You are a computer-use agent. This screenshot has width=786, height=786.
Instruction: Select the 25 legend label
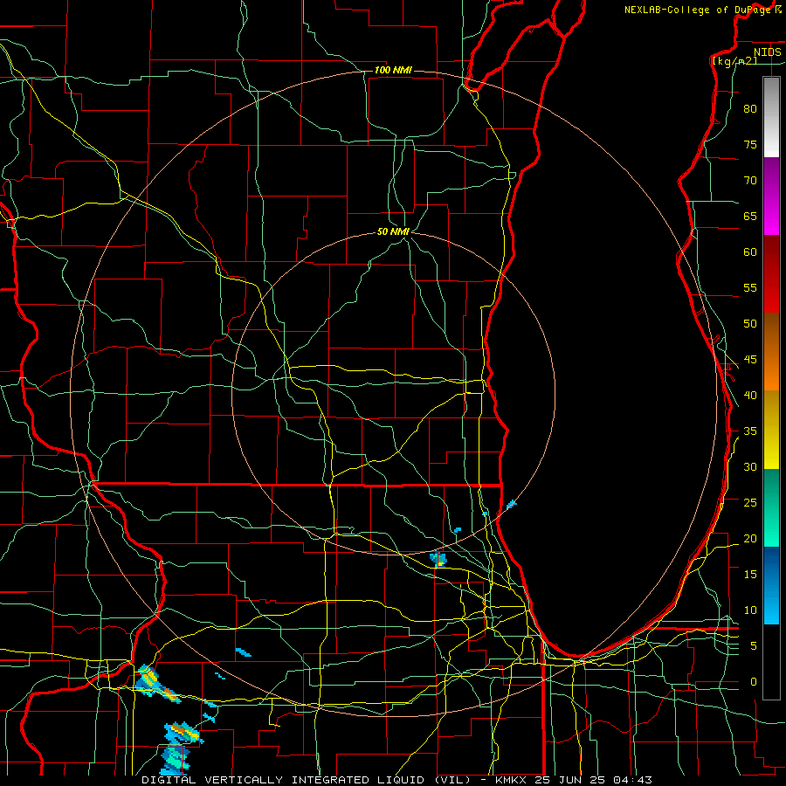click(750, 503)
